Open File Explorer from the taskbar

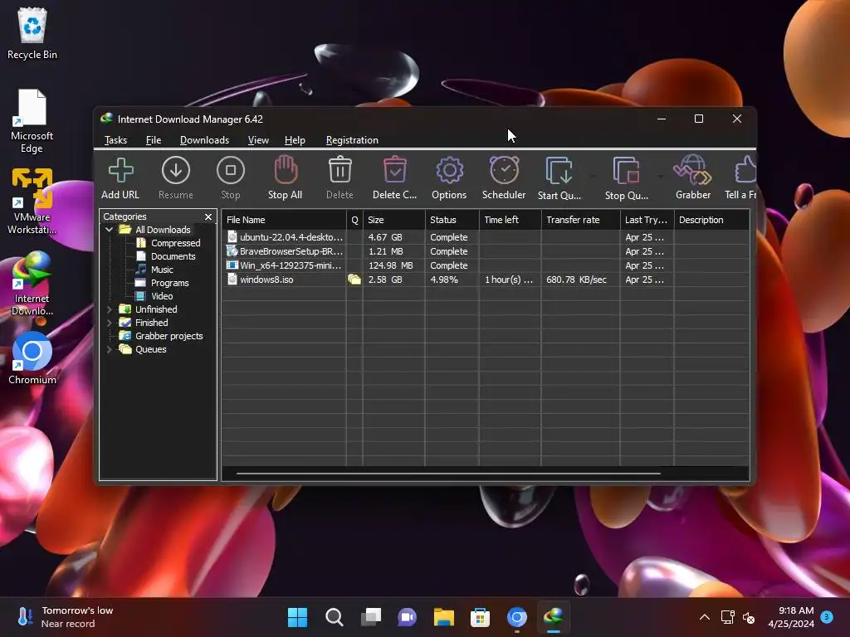444,617
